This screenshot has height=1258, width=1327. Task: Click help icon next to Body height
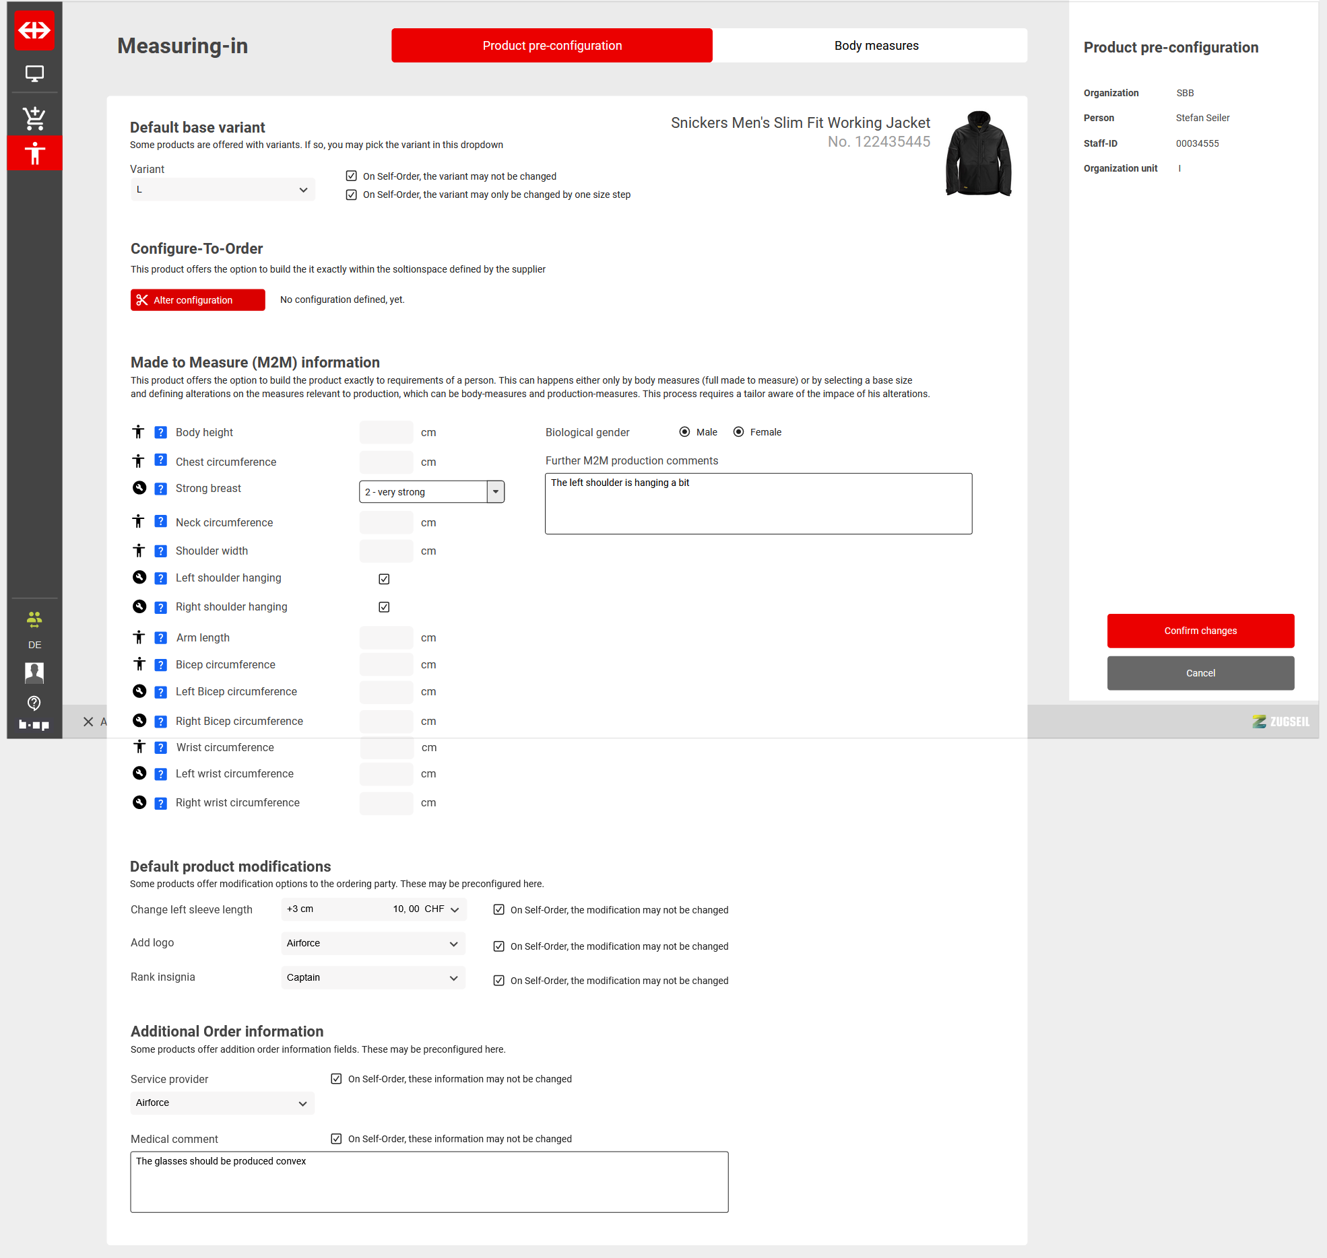160,432
